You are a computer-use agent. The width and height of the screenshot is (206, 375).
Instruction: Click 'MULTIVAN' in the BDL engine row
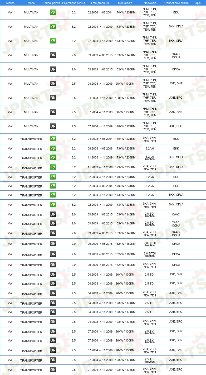(x=31, y=12)
